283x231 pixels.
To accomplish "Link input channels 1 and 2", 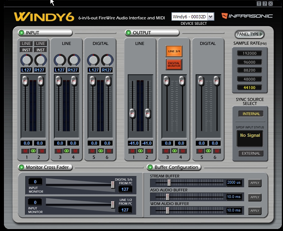I will coord(33,151).
